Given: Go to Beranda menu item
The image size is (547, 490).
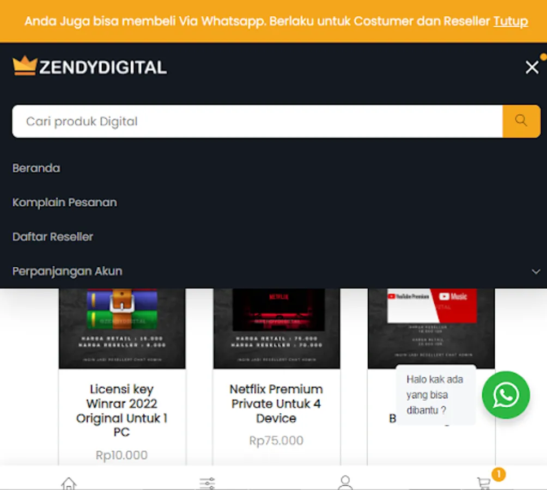Looking at the screenshot, I should [37, 168].
